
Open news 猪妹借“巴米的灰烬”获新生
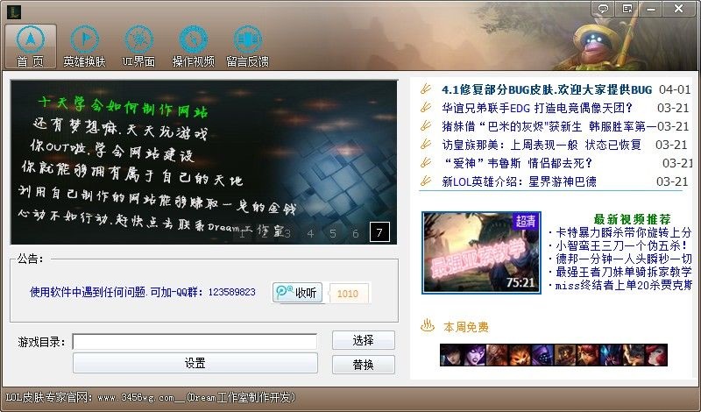[x=549, y=126]
